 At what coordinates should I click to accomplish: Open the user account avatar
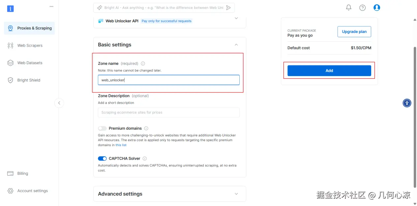pos(376,8)
